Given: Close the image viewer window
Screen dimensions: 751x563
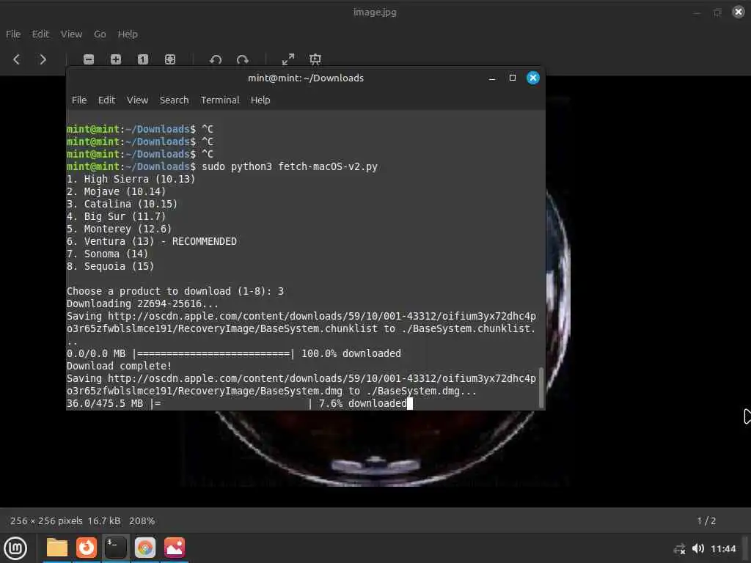Looking at the screenshot, I should point(738,12).
